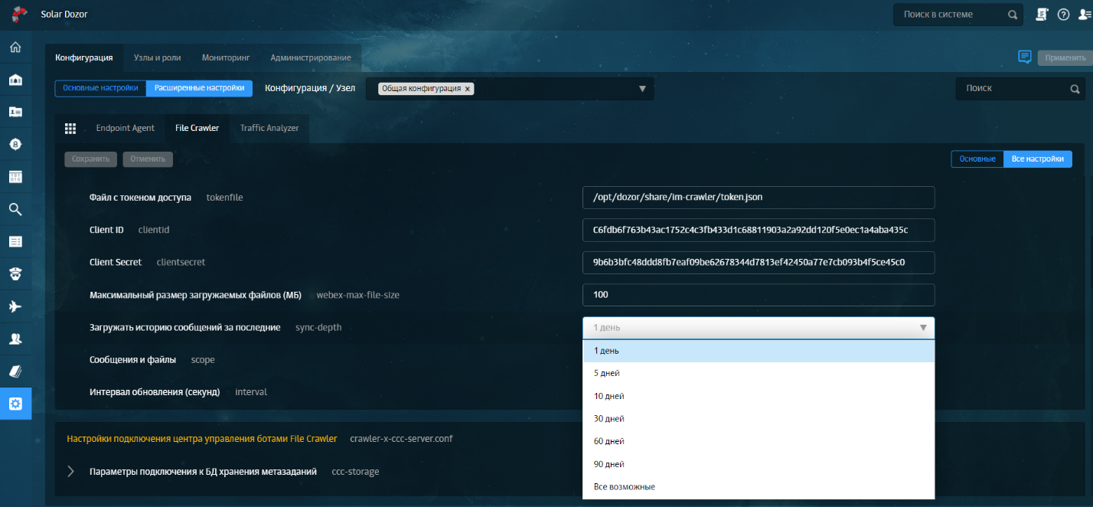
Task: Toggle view to 'Все настройки'
Action: click(1038, 159)
